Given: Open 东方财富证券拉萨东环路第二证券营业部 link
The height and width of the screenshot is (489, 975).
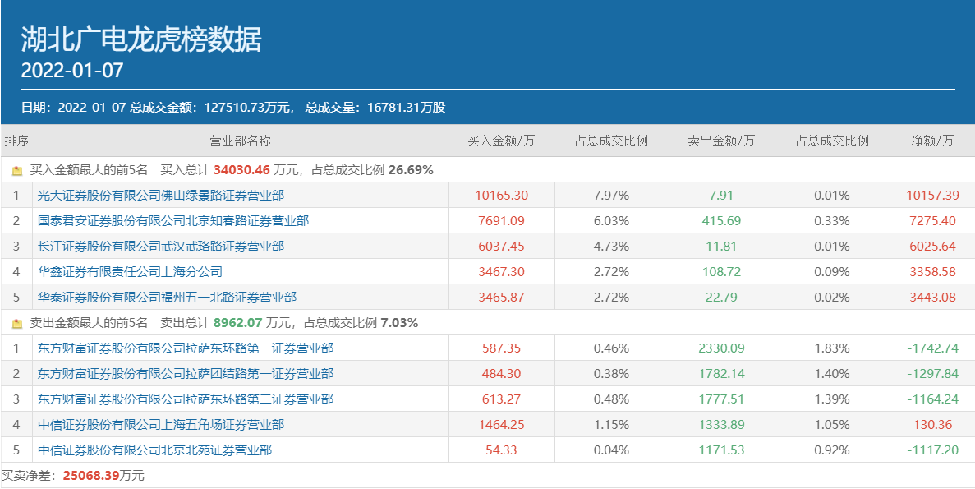Looking at the screenshot, I should click(x=186, y=399).
